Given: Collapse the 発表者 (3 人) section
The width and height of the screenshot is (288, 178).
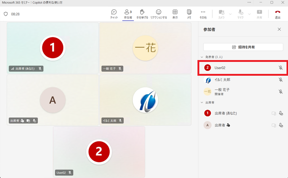Looking at the screenshot, I should pyautogui.click(x=202, y=57).
